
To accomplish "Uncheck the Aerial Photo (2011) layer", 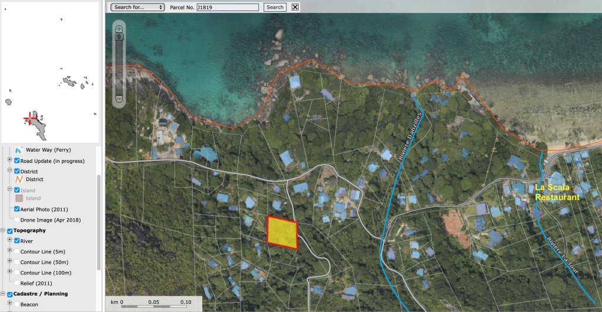I will (x=17, y=209).
